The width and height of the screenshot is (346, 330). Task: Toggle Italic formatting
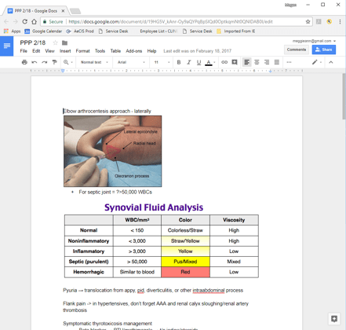click(189, 62)
